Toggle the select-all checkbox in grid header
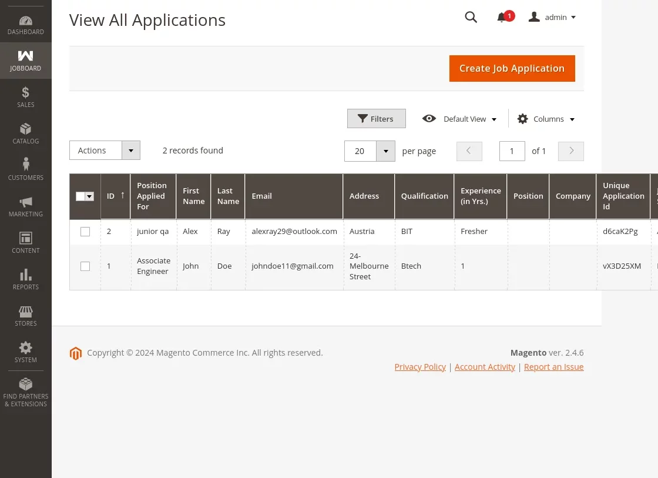The height and width of the screenshot is (478, 658). (x=85, y=196)
